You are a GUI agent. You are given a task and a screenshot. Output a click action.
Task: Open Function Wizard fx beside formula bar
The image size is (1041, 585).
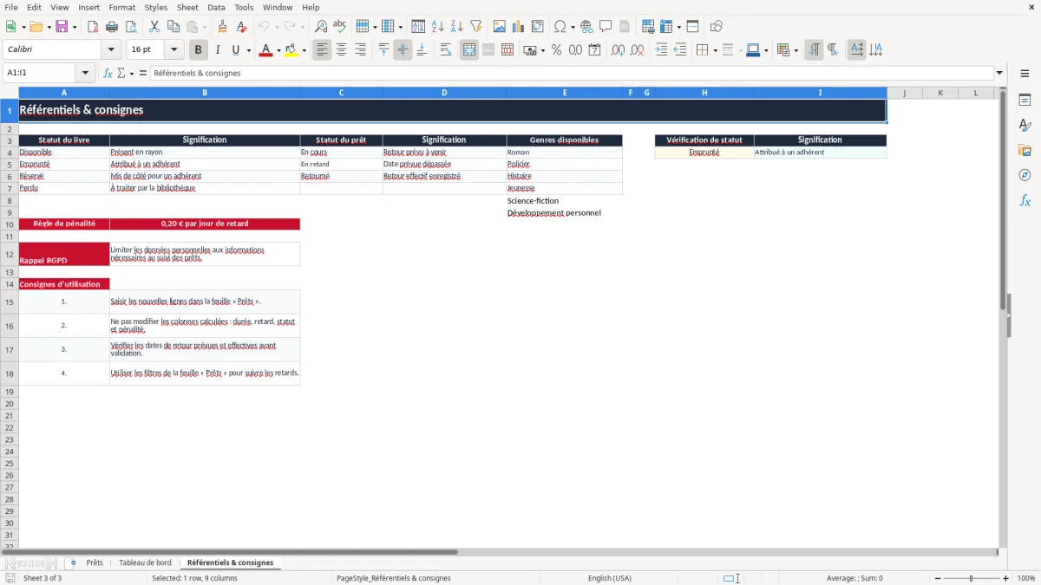(108, 74)
